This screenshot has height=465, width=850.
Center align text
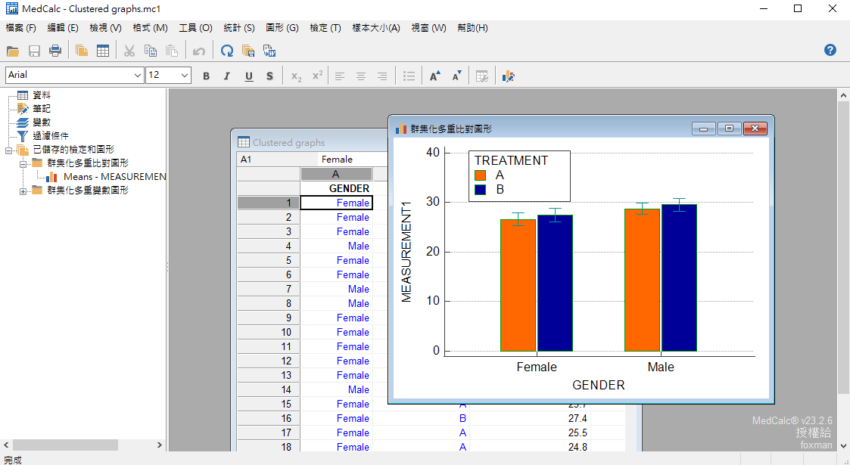(361, 76)
